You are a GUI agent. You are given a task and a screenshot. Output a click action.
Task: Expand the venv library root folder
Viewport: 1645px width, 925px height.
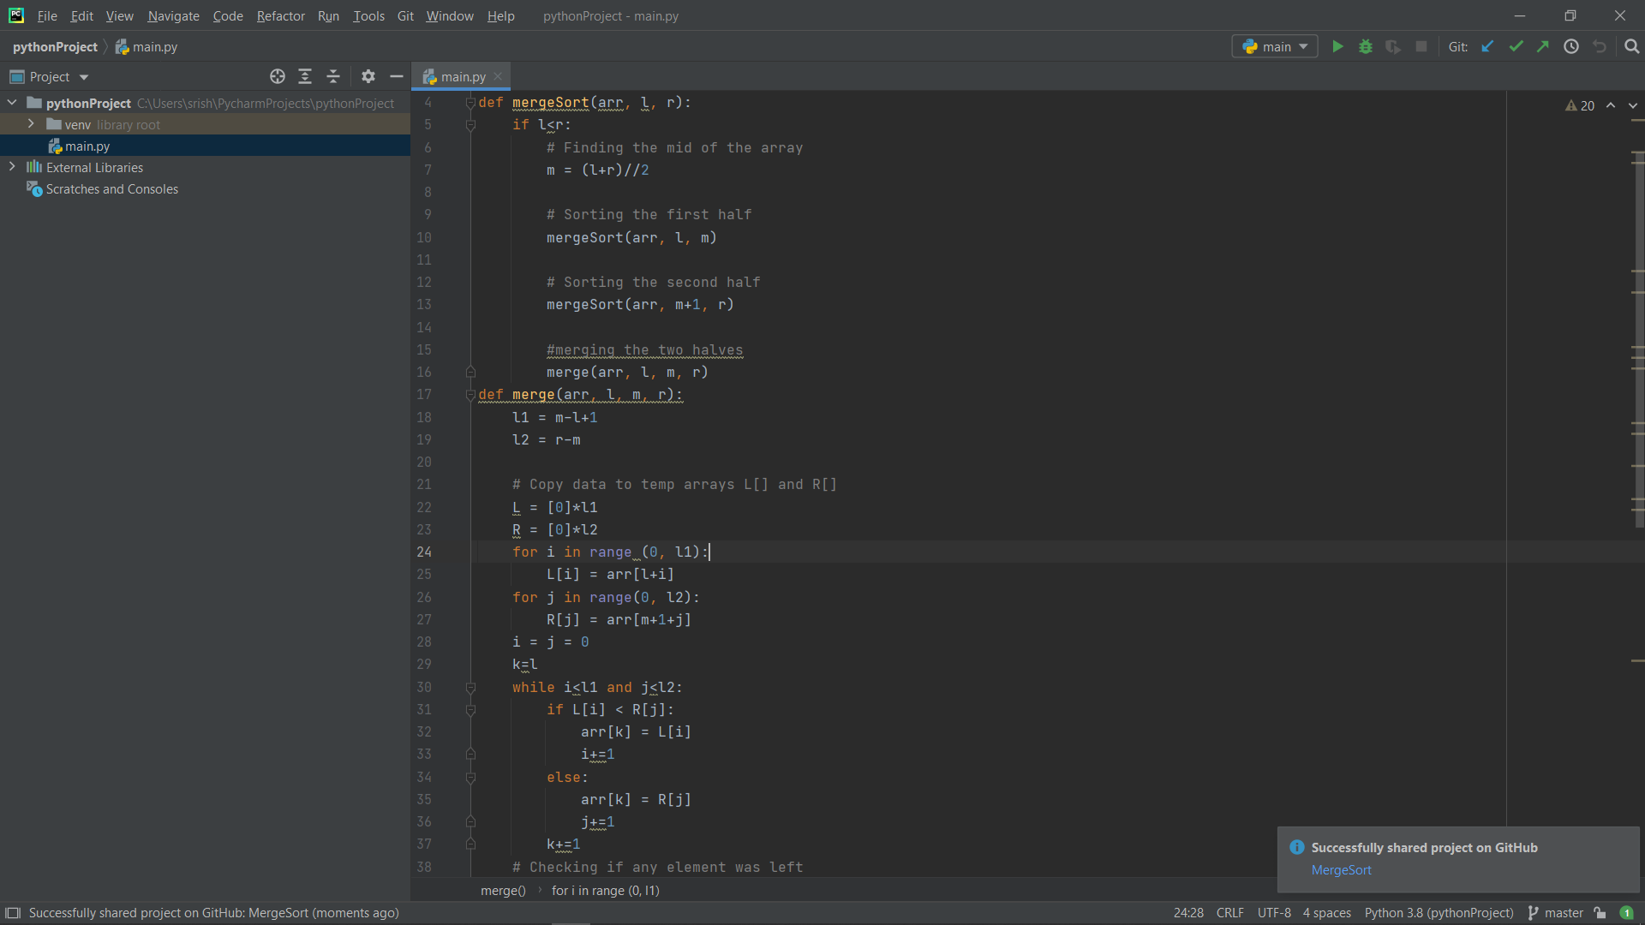click(x=31, y=124)
